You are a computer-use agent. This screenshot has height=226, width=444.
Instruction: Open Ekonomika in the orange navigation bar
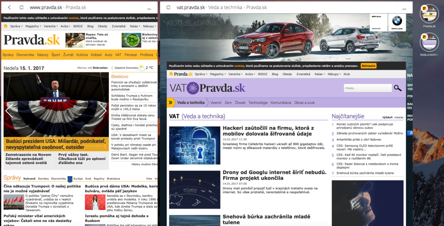pyautogui.click(x=25, y=55)
